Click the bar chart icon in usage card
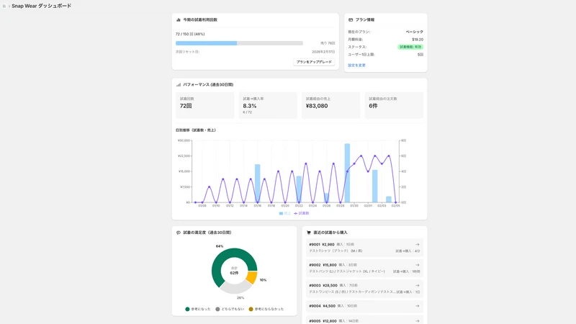 pos(179,20)
